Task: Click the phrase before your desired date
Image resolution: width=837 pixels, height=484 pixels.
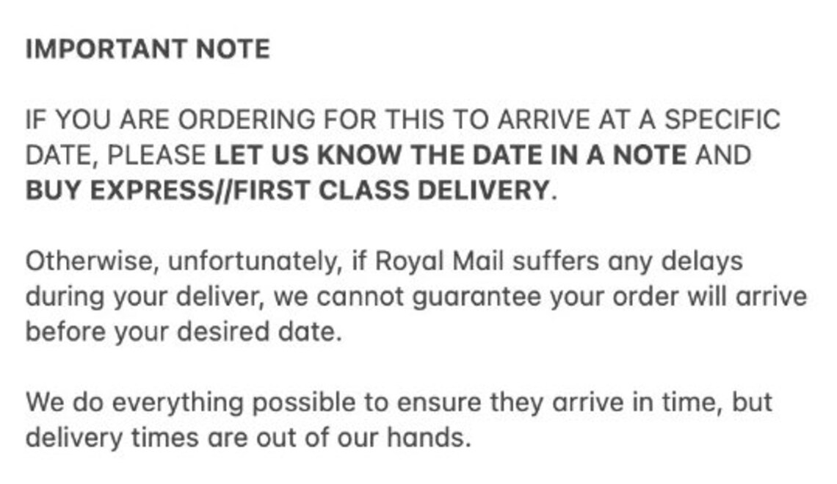Action: point(184,332)
